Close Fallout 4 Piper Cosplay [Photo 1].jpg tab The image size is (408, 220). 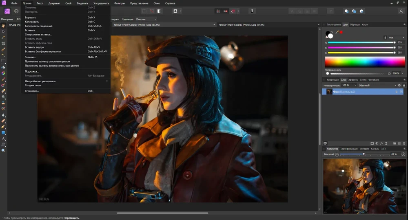[214, 25]
